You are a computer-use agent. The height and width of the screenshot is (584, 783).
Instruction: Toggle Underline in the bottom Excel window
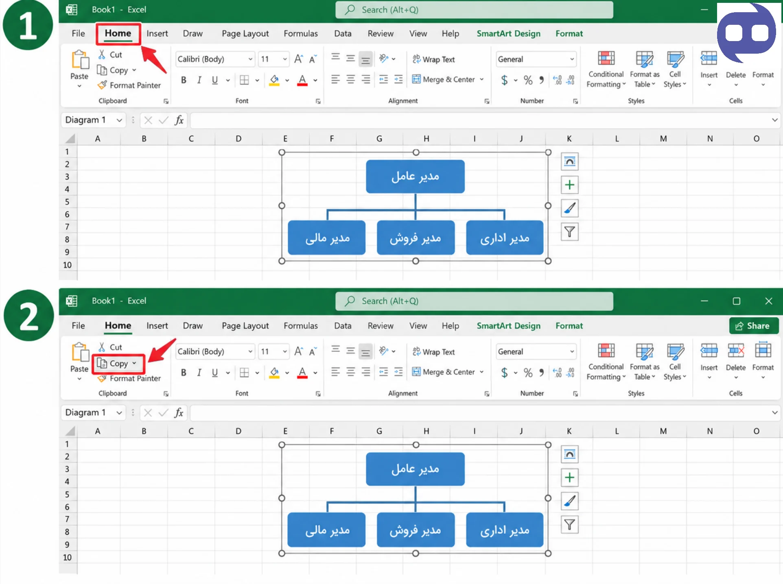(x=214, y=372)
